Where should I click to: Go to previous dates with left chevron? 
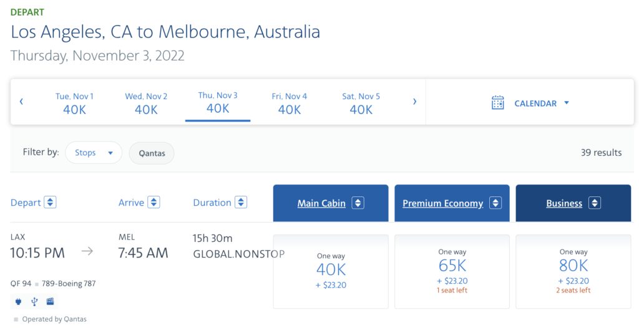click(21, 102)
